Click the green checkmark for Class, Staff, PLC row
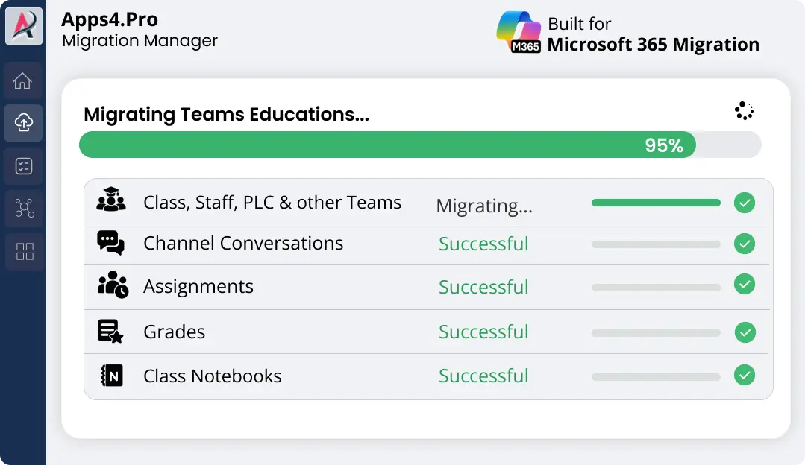This screenshot has height=465, width=805. tap(744, 203)
